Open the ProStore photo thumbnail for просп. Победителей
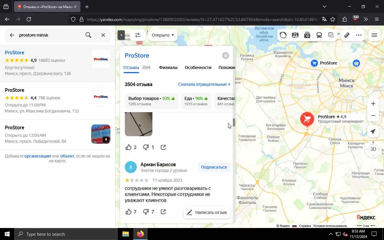This screenshot has width=384, height=240. point(101,134)
